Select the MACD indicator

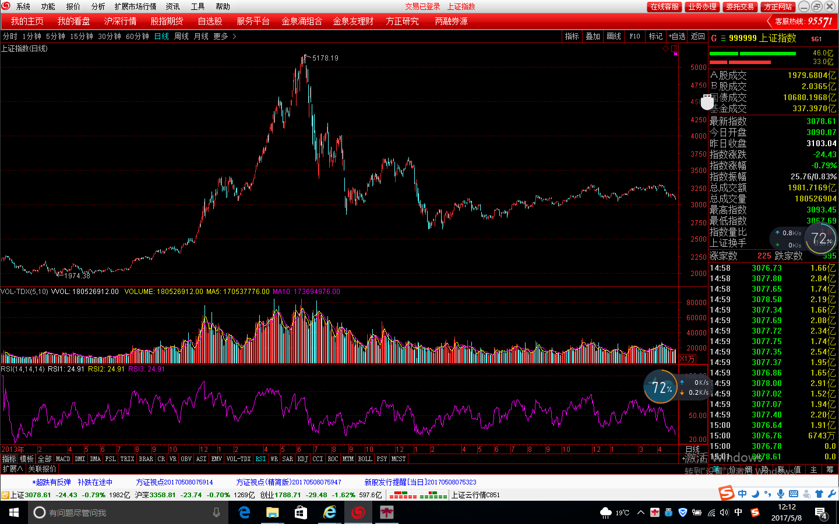(x=63, y=459)
